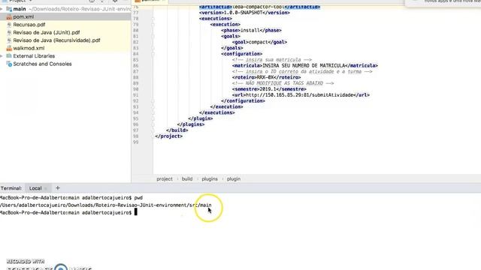Click the Recursao.pdf file icon
The height and width of the screenshot is (270, 481).
tap(9, 25)
